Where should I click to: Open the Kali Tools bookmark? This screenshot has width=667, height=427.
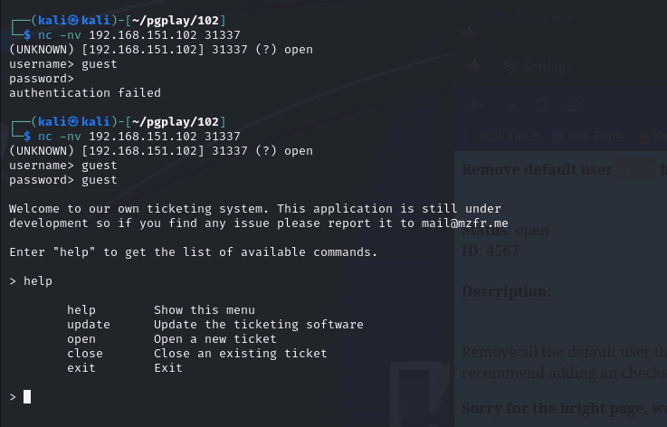click(x=596, y=137)
